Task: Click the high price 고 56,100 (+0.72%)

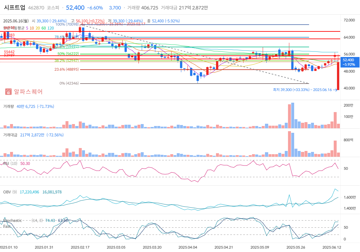Action: coord(88,21)
